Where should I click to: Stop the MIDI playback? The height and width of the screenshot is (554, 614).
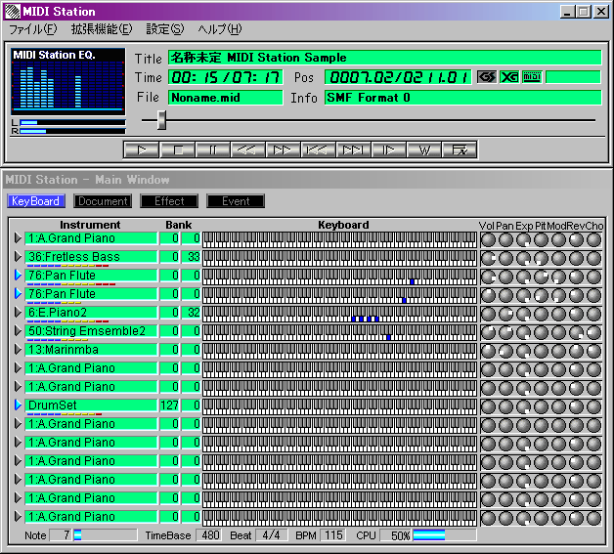click(x=178, y=149)
